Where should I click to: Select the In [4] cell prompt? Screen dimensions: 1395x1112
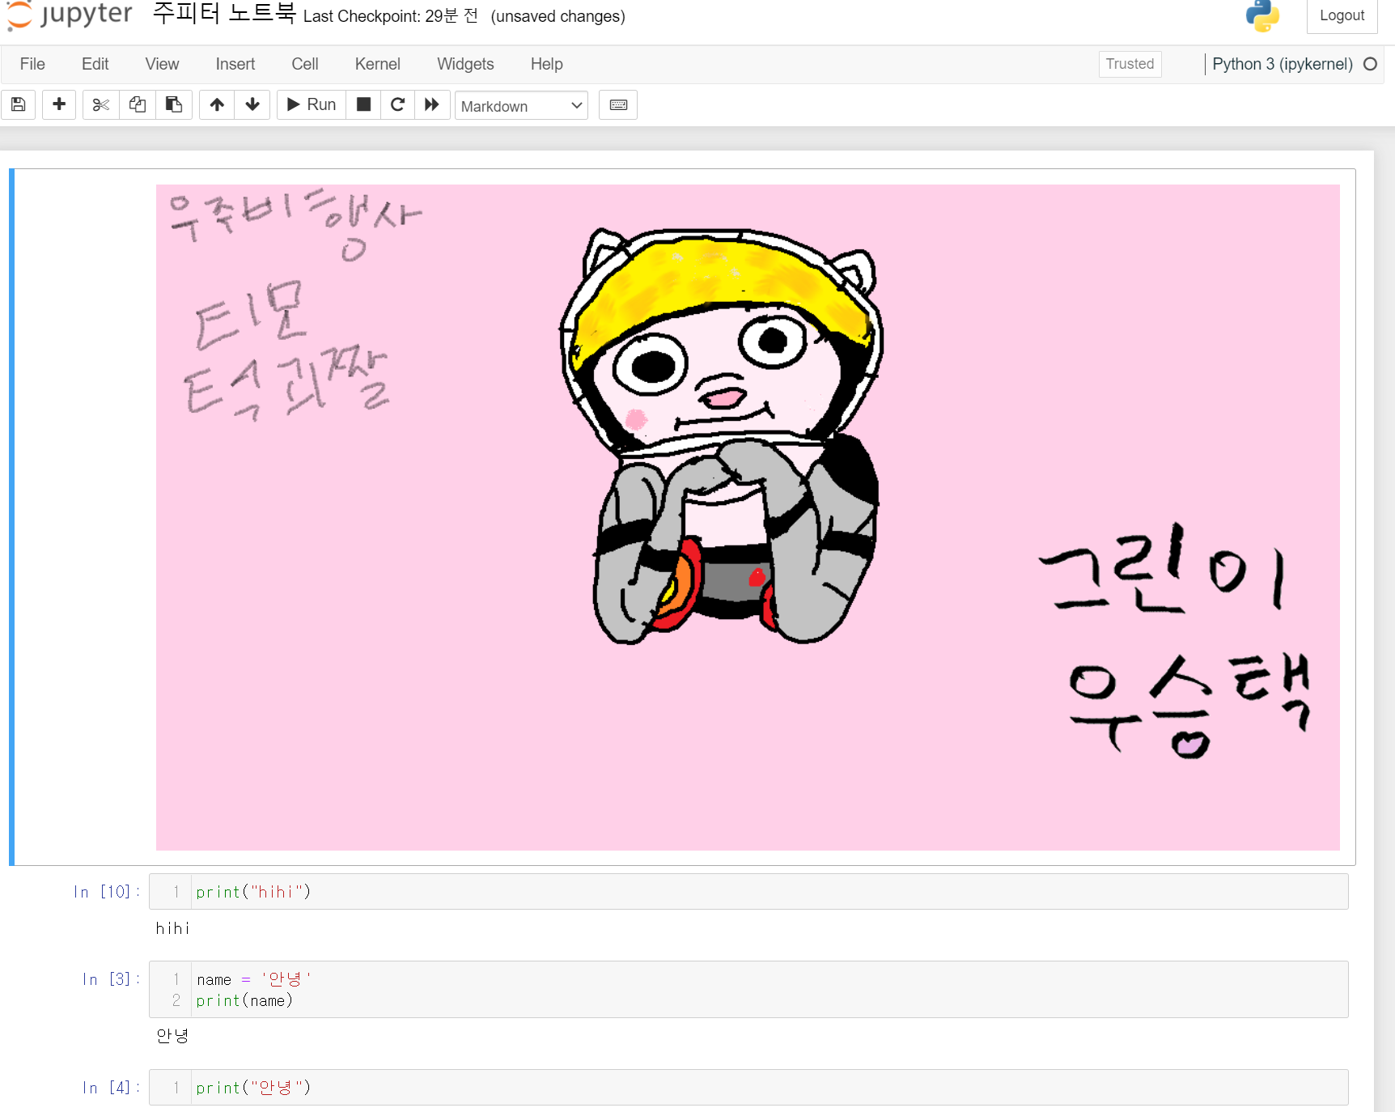point(111,1088)
